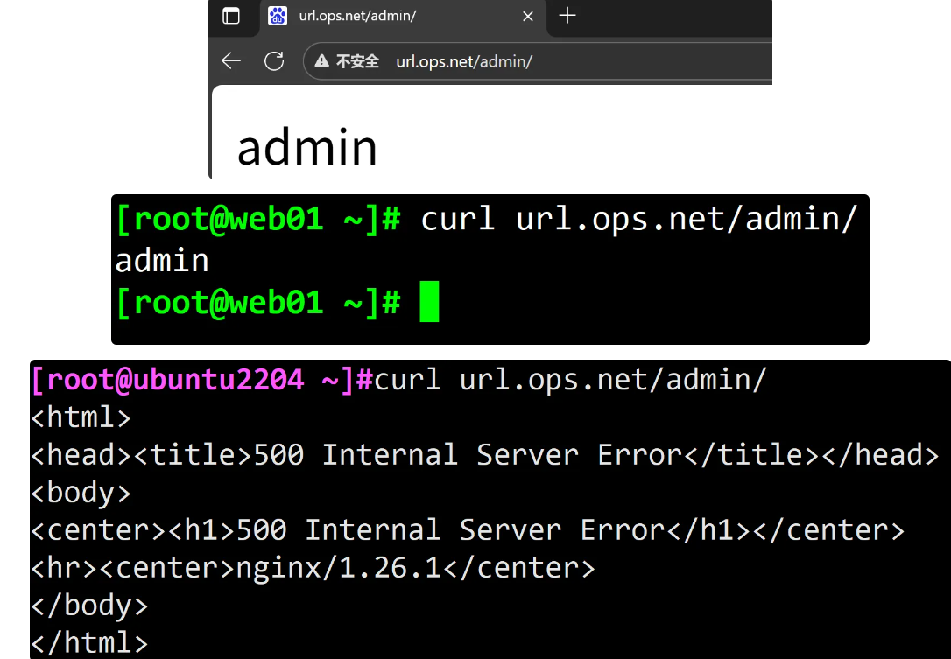Click the curl command in web01 terminal

tap(638, 218)
